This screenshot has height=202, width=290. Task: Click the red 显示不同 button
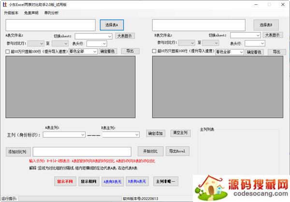pyautogui.click(x=65, y=182)
